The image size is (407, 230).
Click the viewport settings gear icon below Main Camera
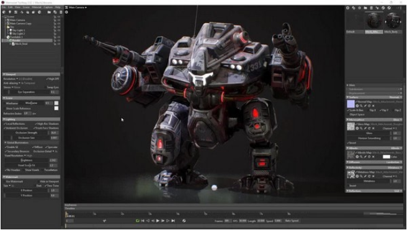(66, 12)
